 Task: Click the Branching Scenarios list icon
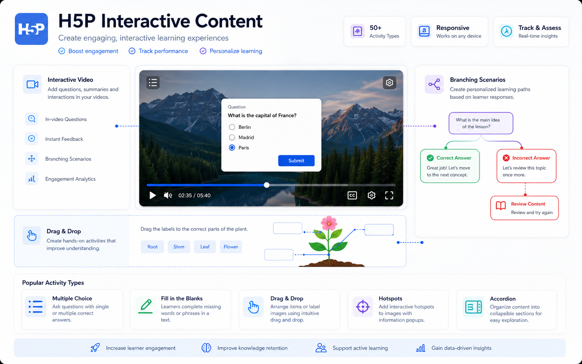coord(32,159)
